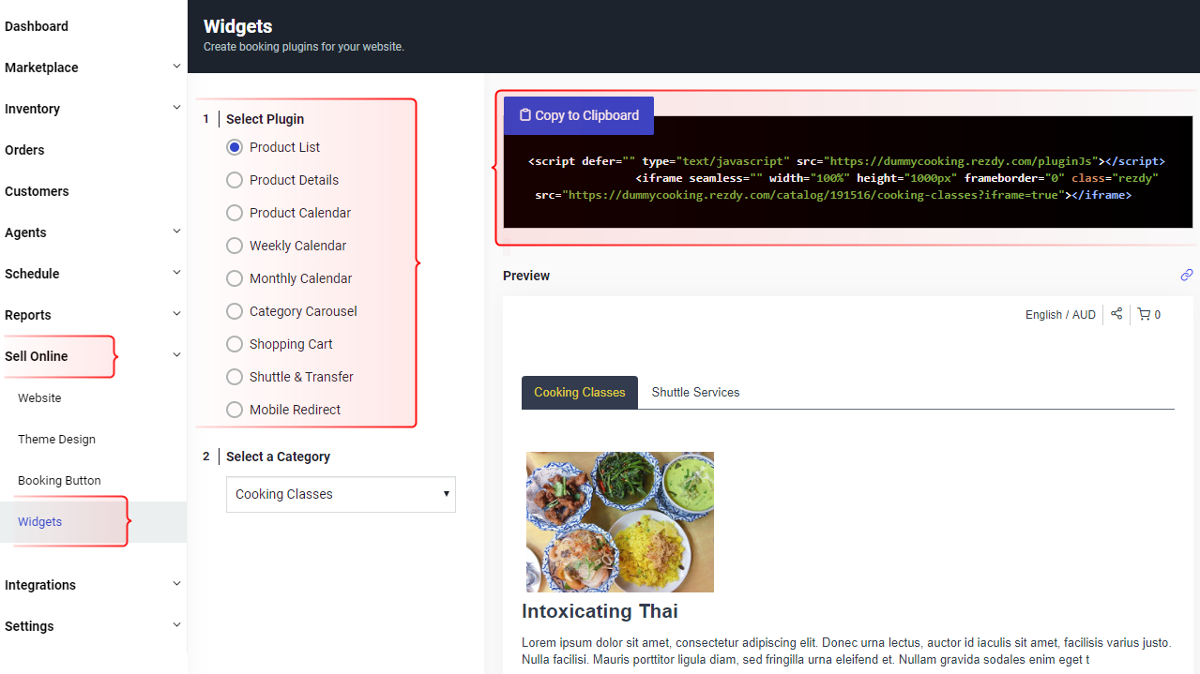The image size is (1200, 674).
Task: Click the Inventory sidebar label
Action: 32,109
